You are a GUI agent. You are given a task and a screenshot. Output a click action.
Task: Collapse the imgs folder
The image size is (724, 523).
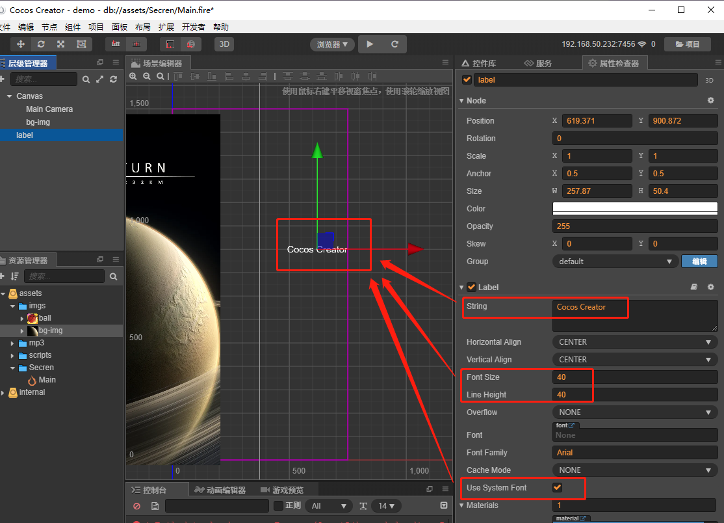pos(12,306)
